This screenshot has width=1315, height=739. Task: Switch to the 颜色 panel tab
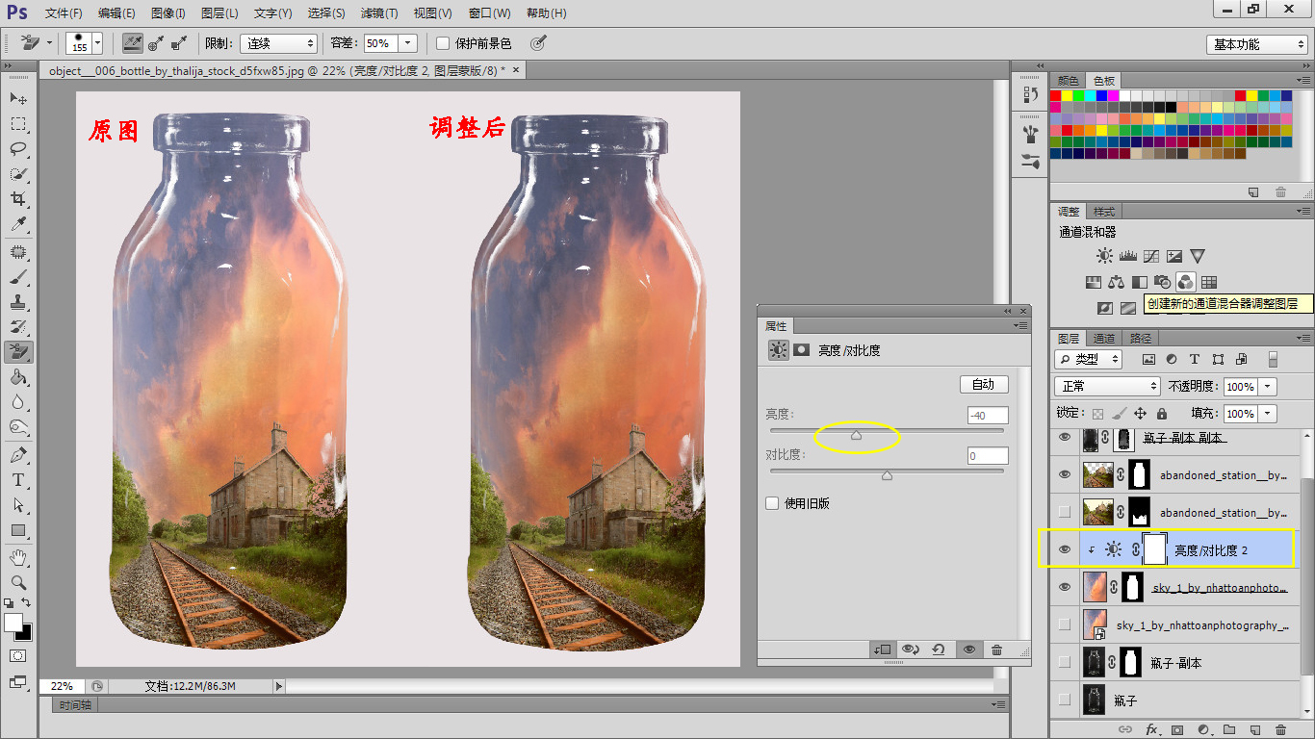coord(1068,81)
